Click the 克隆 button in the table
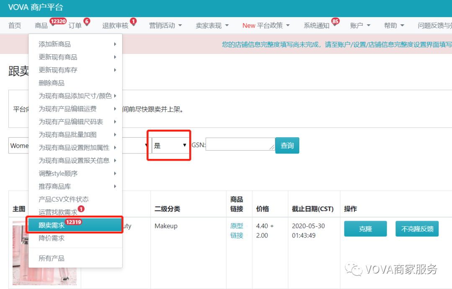 click(x=365, y=229)
